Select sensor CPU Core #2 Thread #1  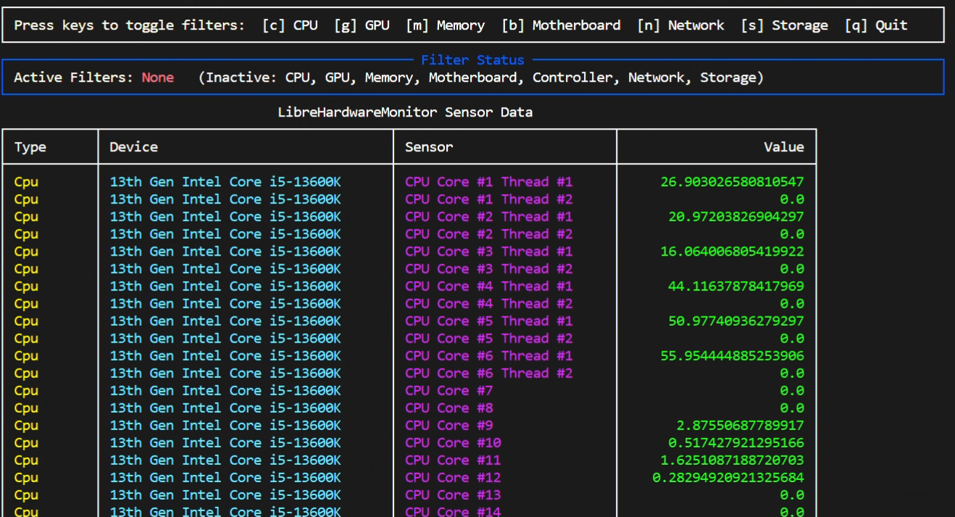coord(489,217)
